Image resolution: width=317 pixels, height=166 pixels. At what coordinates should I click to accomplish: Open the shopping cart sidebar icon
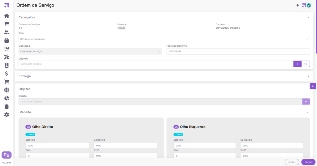click(7, 24)
